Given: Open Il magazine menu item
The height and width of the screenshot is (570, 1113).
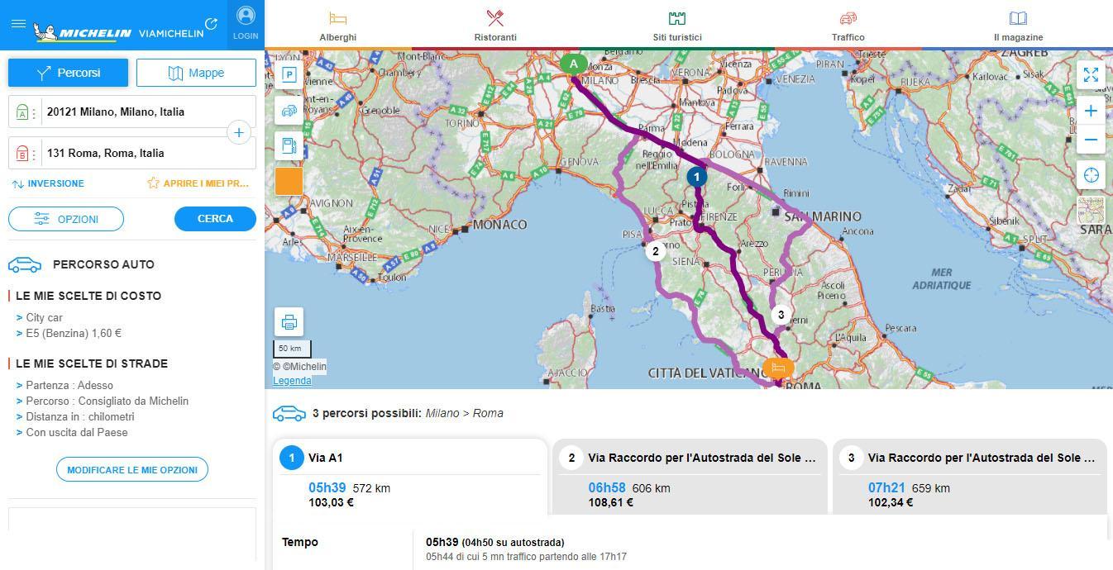Looking at the screenshot, I should [x=1018, y=25].
